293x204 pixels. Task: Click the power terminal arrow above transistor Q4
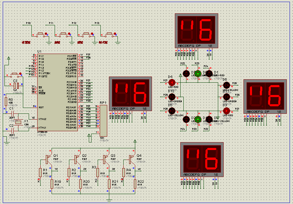pos(135,141)
